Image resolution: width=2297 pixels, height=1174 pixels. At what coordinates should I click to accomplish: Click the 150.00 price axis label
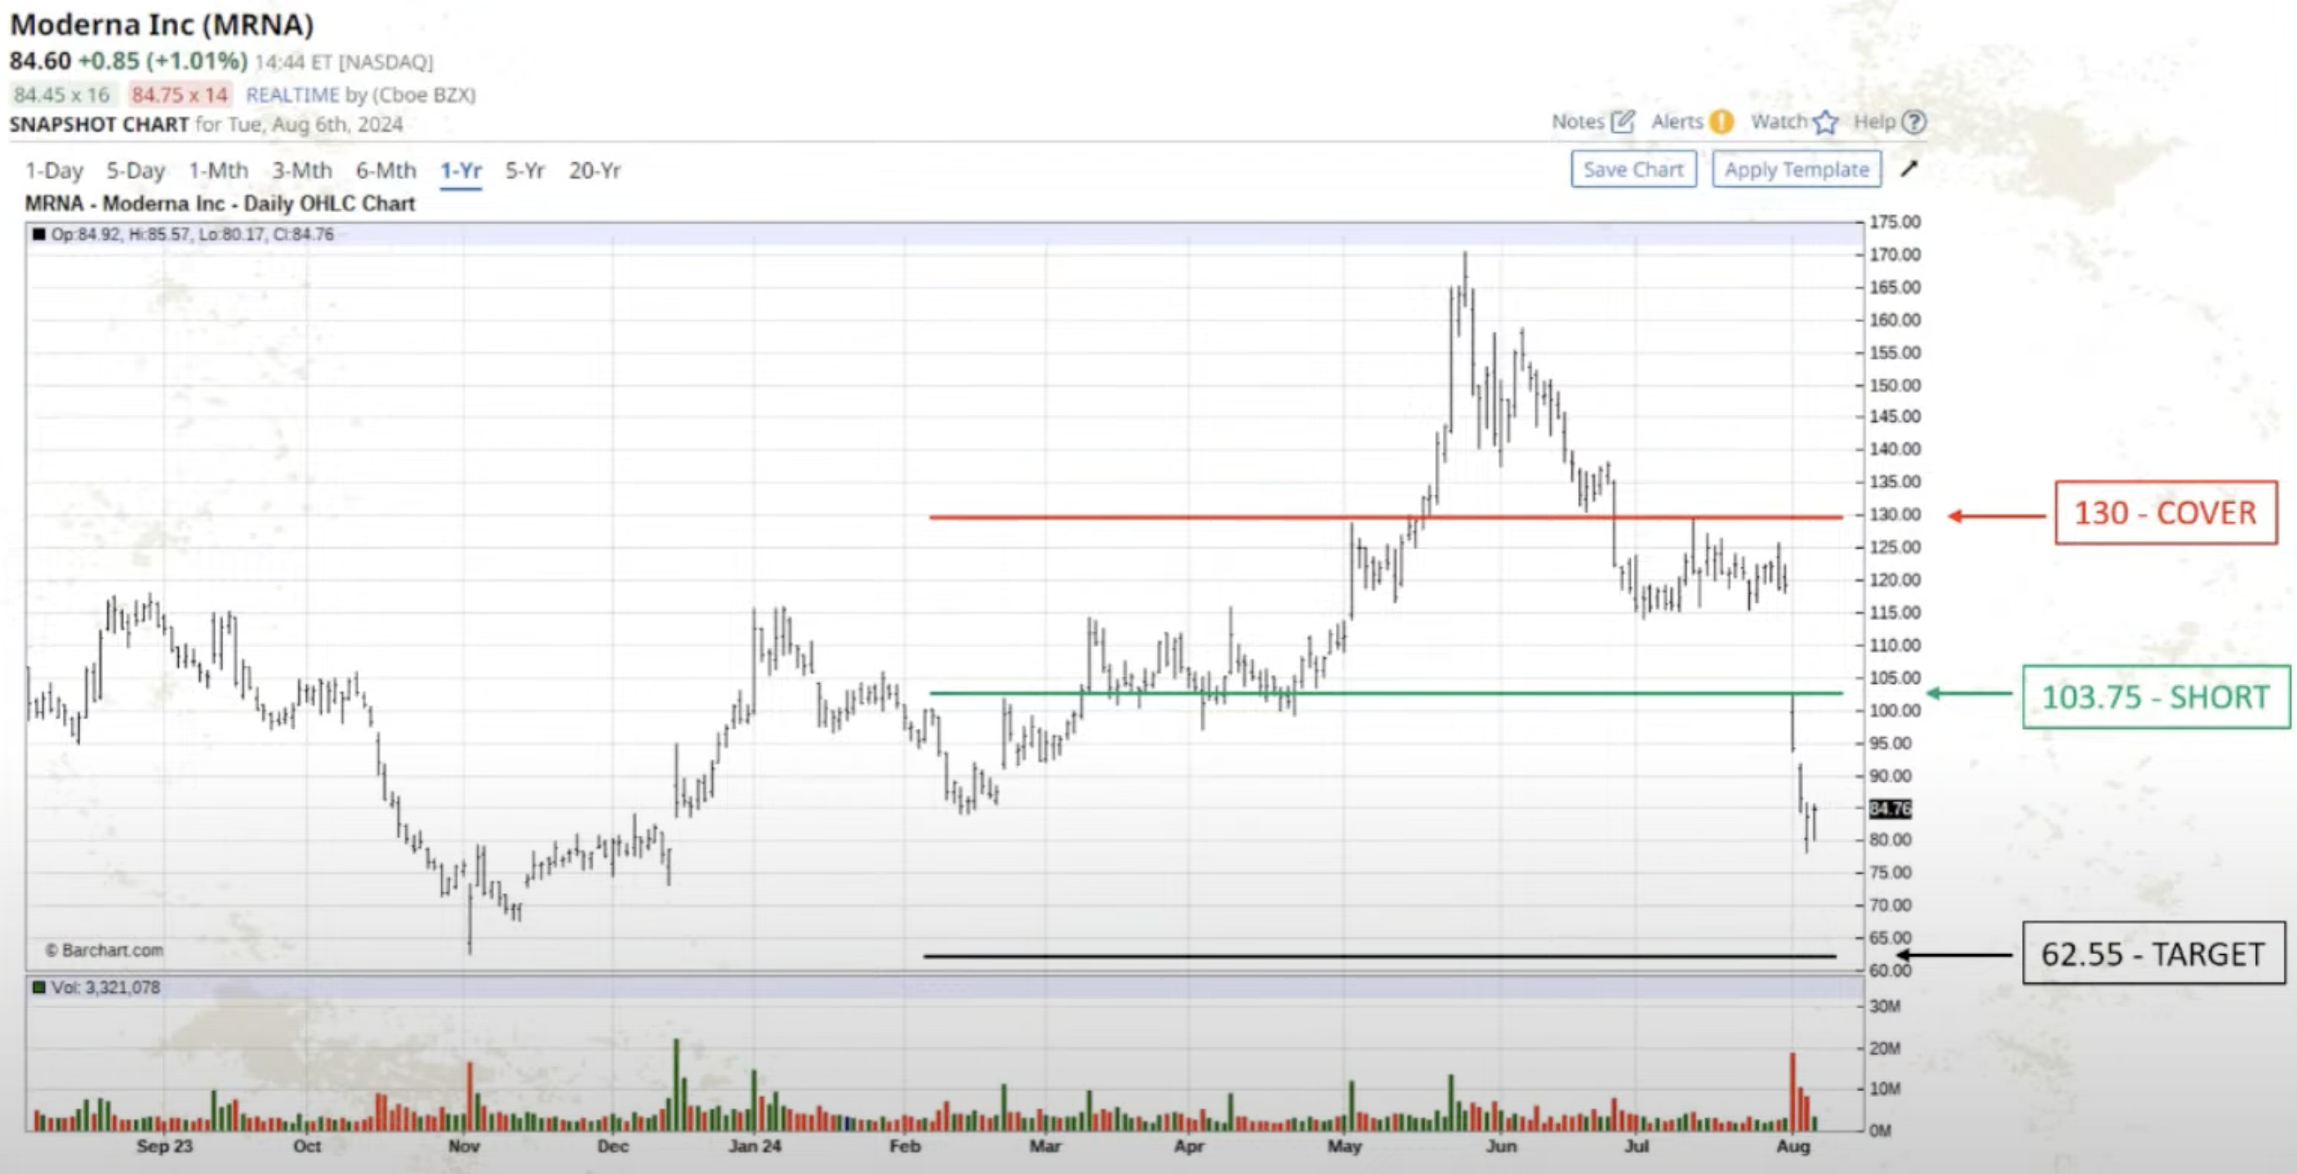[1895, 385]
